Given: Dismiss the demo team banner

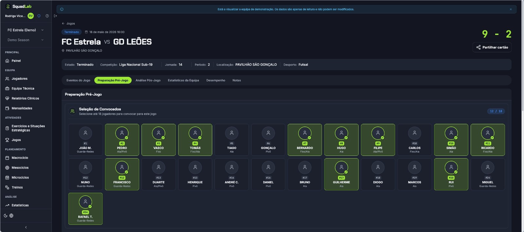Looking at the screenshot, I should tap(511, 9).
